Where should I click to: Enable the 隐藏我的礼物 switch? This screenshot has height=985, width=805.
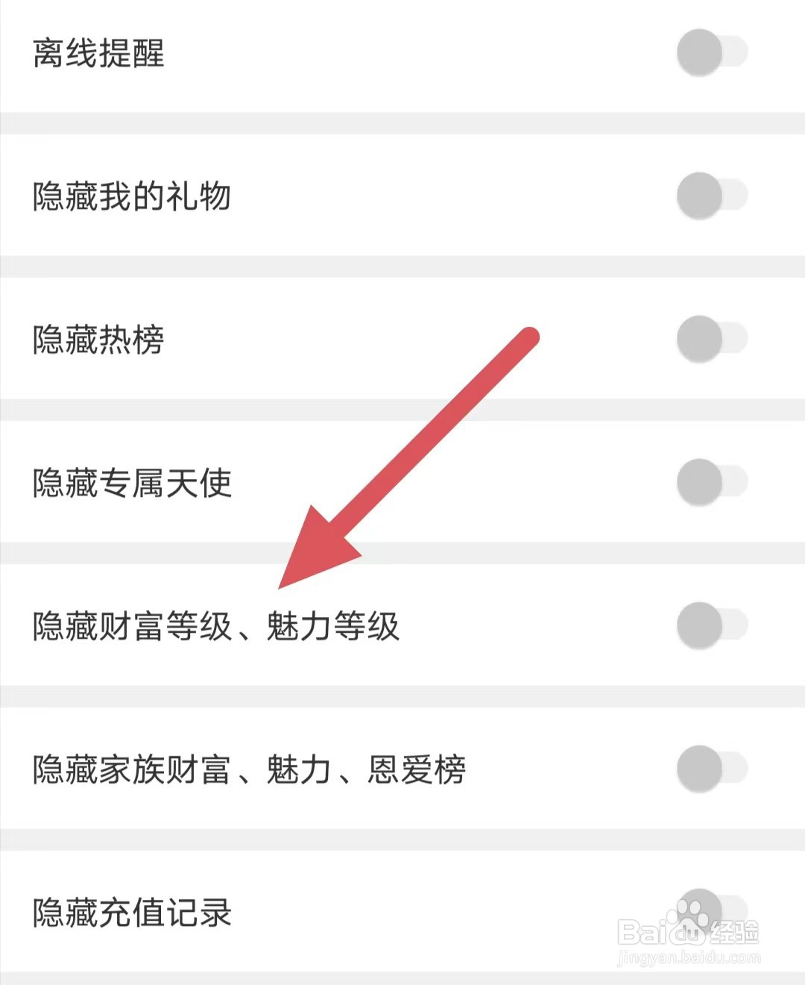(712, 196)
